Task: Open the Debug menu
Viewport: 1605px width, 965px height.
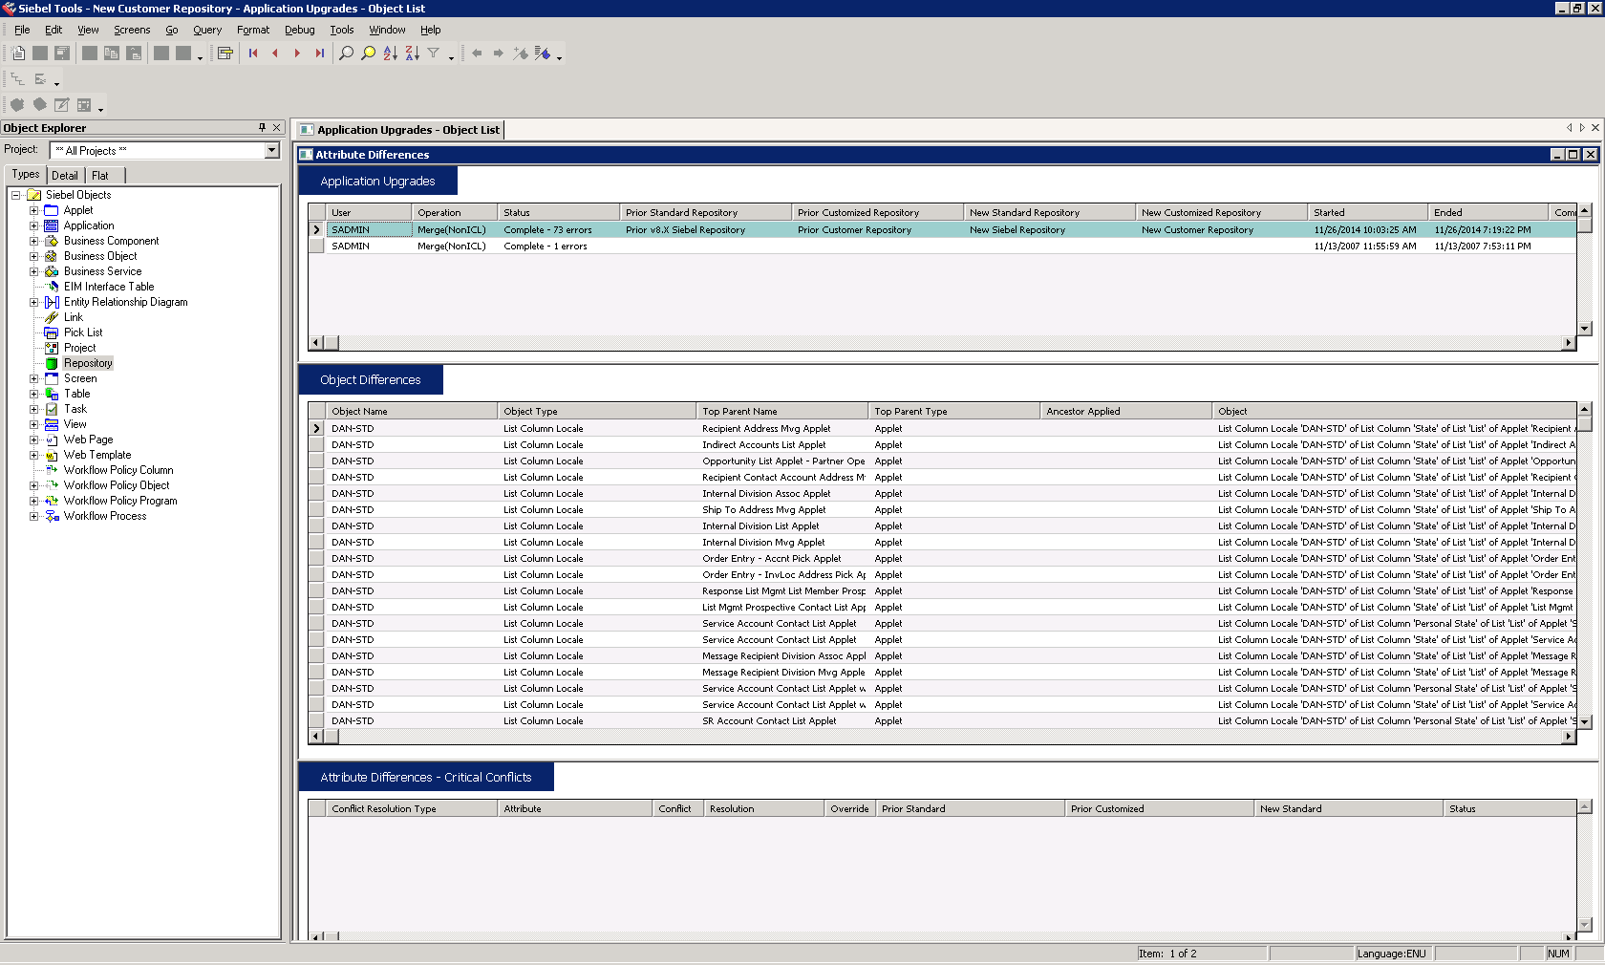Action: click(x=299, y=30)
